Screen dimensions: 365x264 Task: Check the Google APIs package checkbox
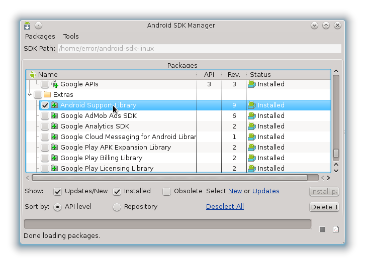[45, 84]
